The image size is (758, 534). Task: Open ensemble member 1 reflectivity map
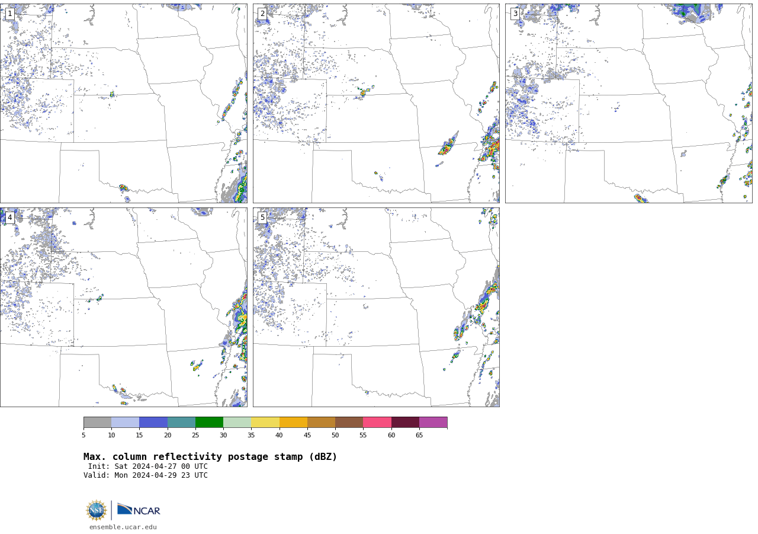pyautogui.click(x=123, y=103)
